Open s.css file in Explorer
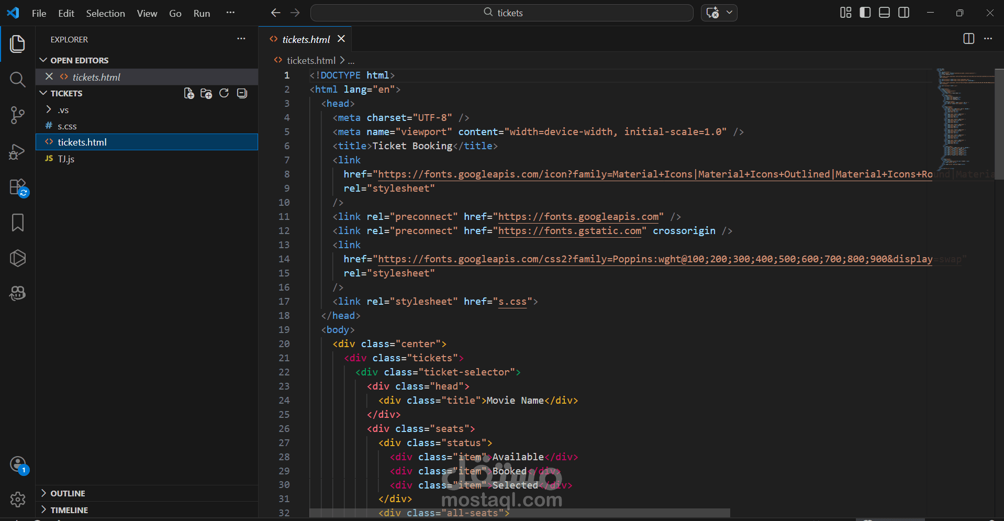1004x521 pixels. pyautogui.click(x=67, y=126)
